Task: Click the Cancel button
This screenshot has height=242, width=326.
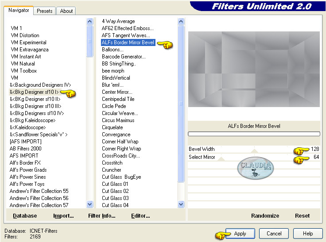Action: click(274, 234)
